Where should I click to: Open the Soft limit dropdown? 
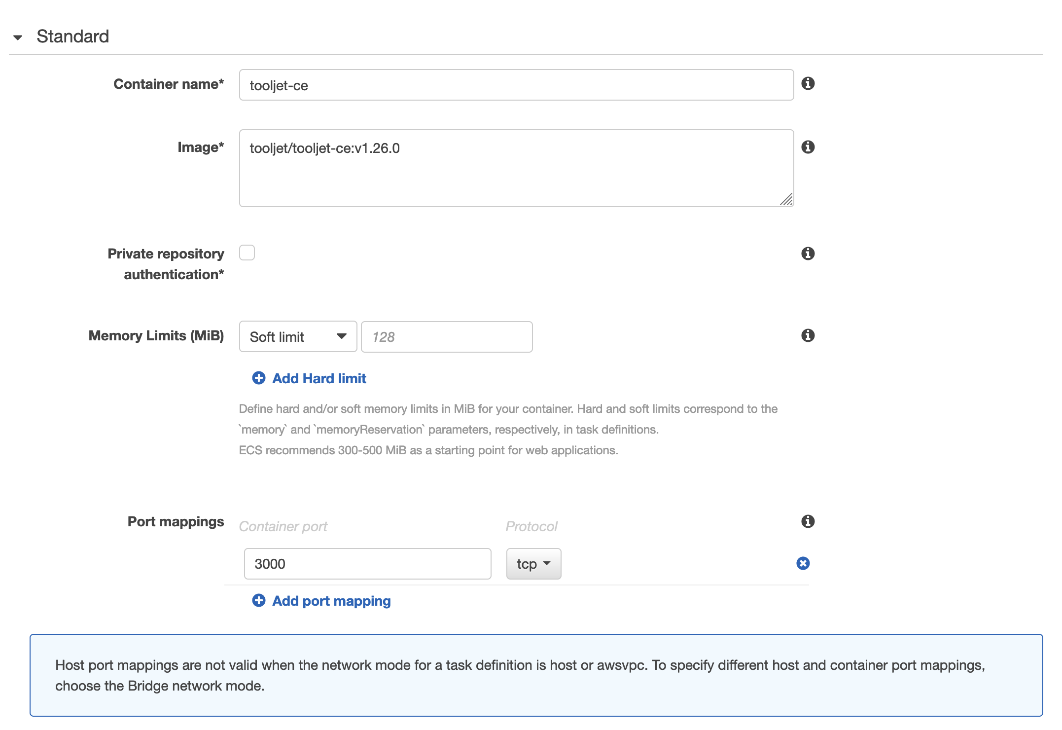coord(298,336)
